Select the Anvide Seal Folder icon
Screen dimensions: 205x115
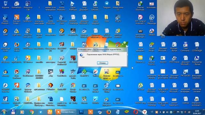click(x=5, y=47)
